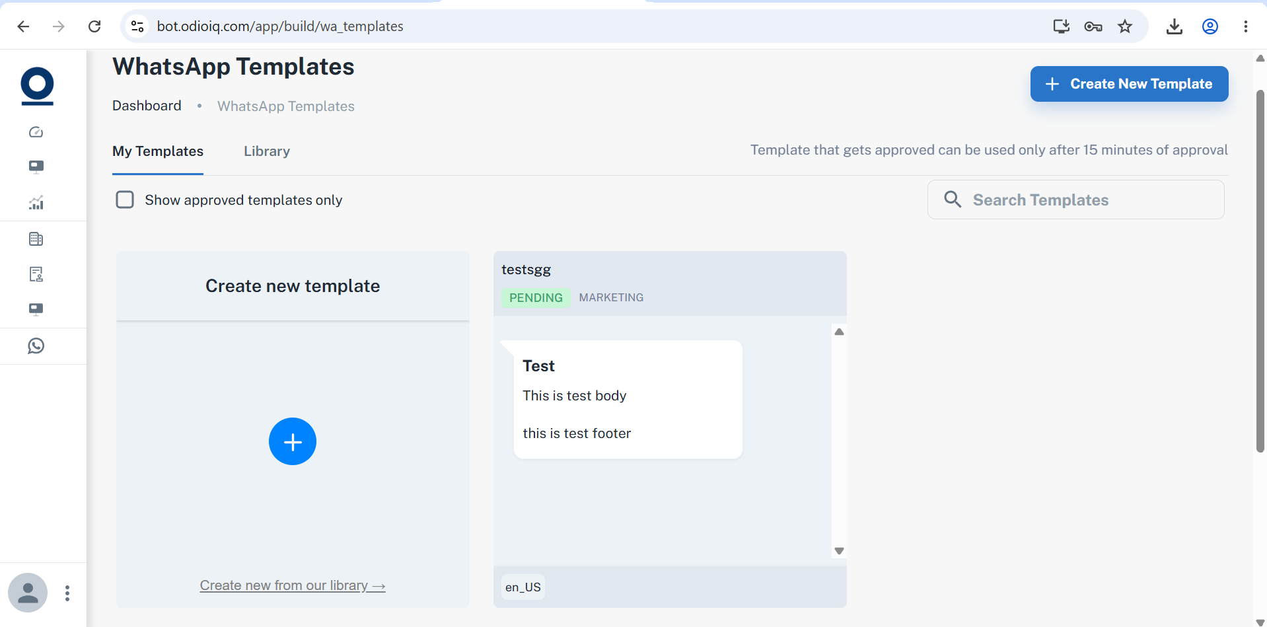Viewport: 1267px width, 627px height.
Task: Click the This is test body text
Action: tap(575, 396)
